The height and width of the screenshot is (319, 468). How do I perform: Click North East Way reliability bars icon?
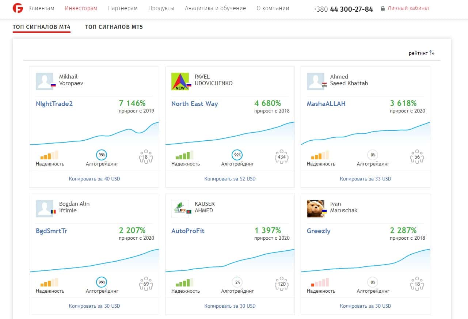(x=184, y=155)
